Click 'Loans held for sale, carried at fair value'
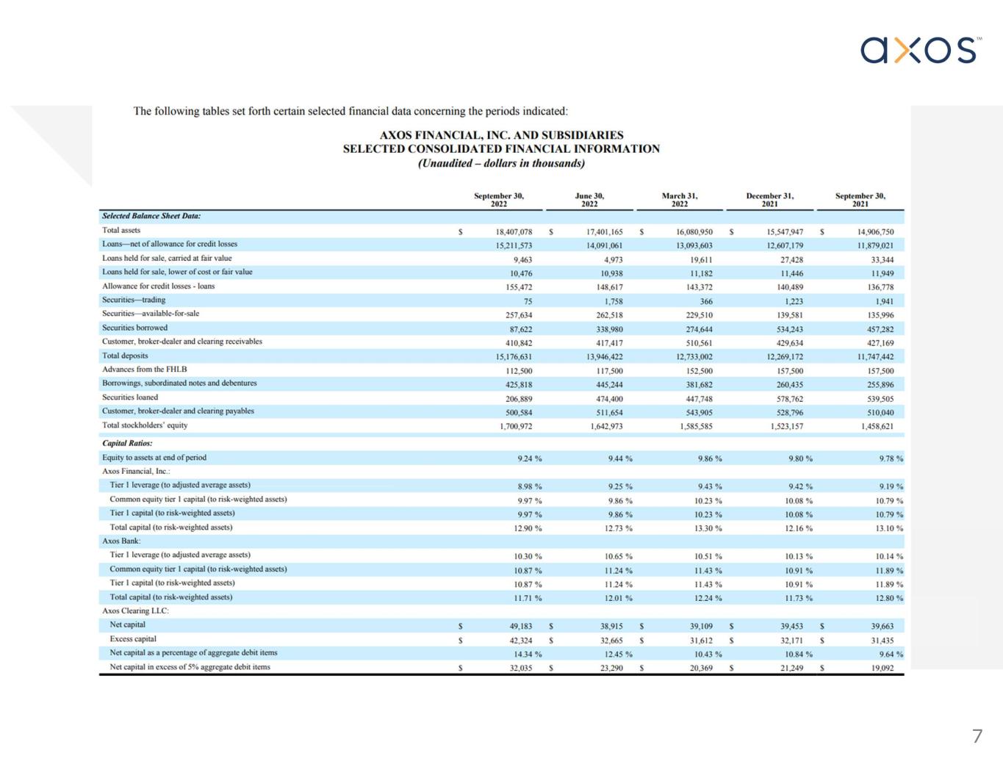The height and width of the screenshot is (775, 1003). click(167, 258)
